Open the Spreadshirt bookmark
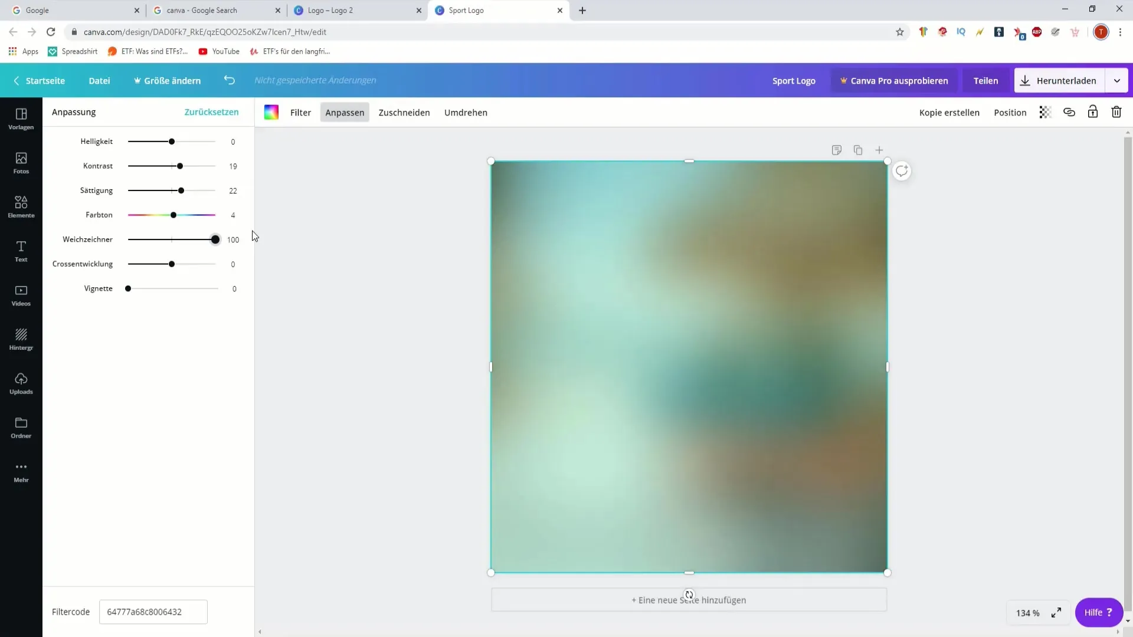This screenshot has width=1133, height=637. tap(73, 51)
